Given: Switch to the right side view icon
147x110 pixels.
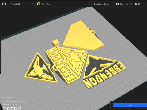Looking at the screenshot, I should 19,108.
